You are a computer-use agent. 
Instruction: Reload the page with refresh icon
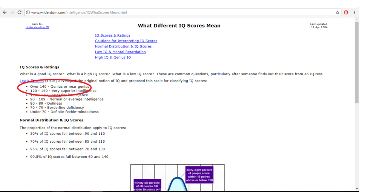(x=20, y=12)
